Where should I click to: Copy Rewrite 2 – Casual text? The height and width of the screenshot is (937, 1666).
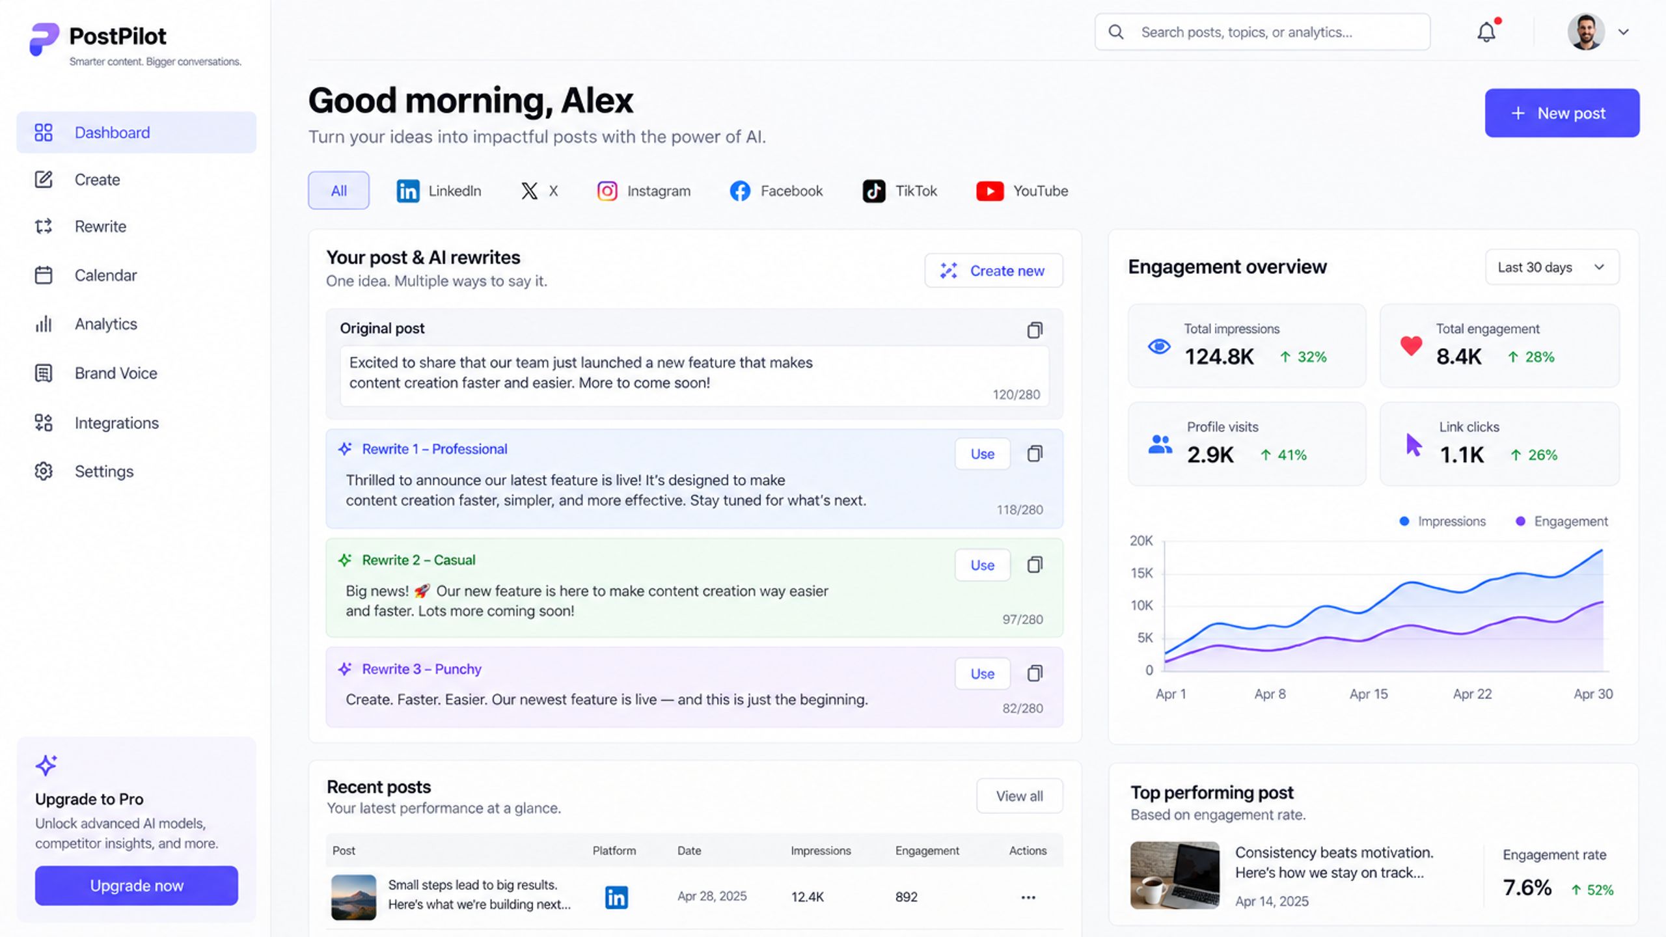1035,564
